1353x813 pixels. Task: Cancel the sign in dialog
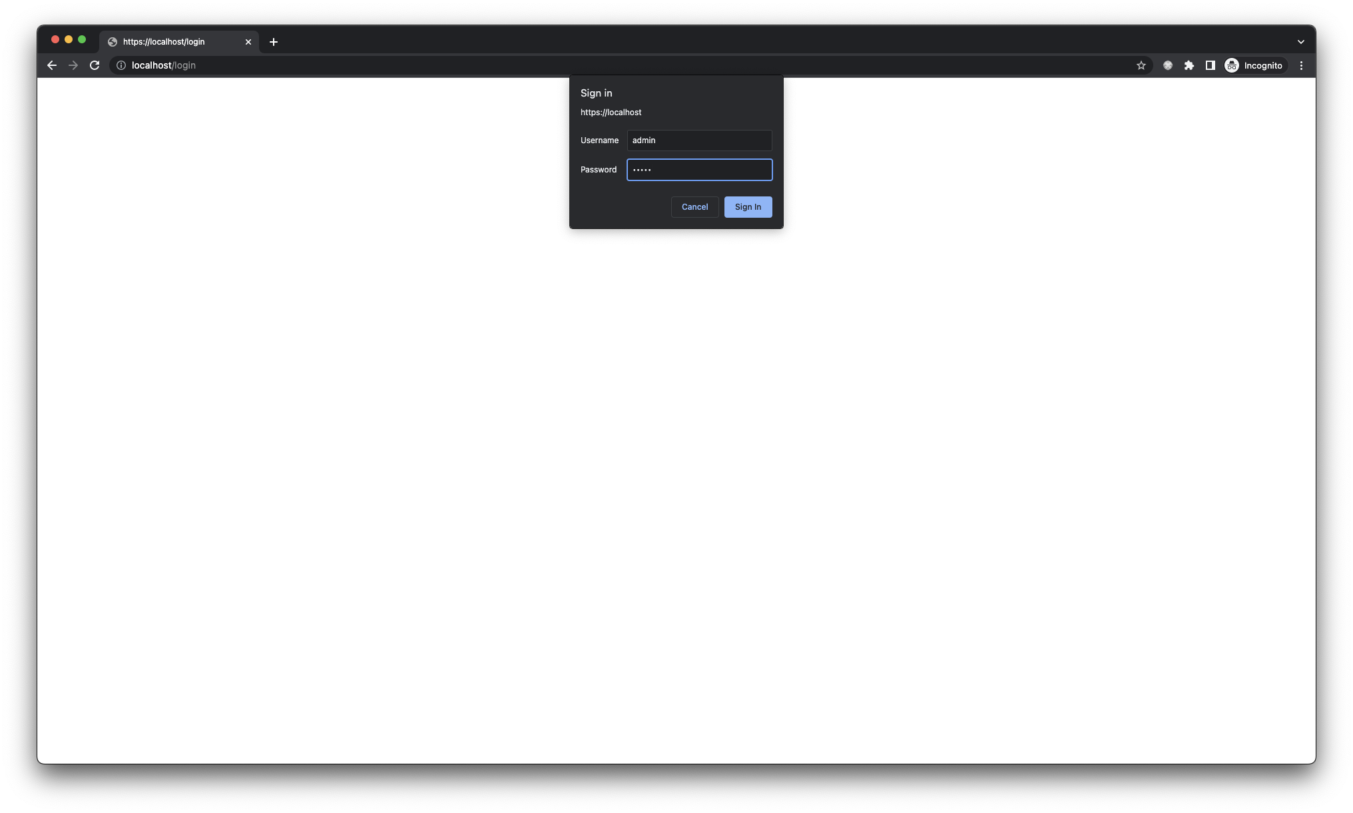[694, 207]
